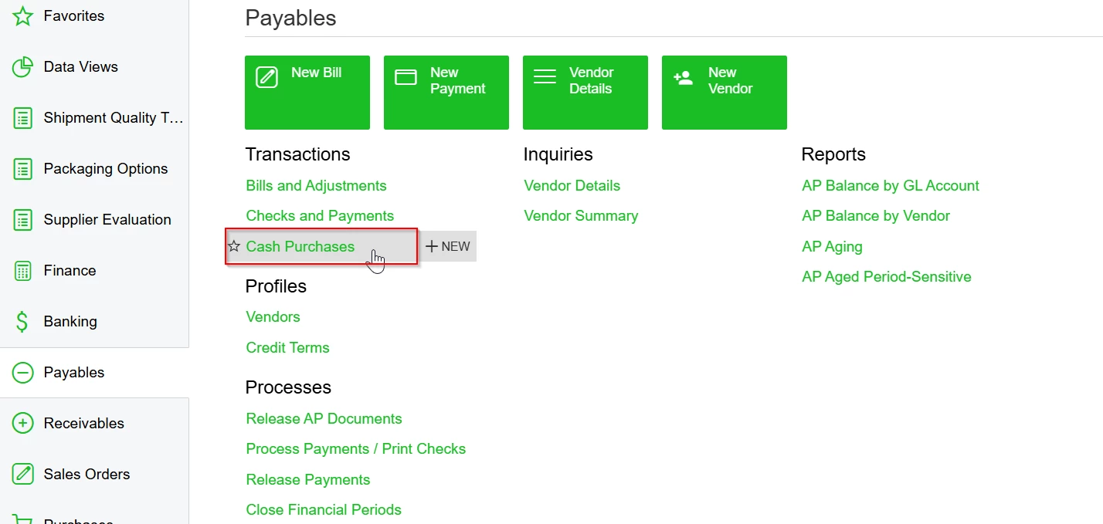Click the pencil icon on New Bill tile
The image size is (1103, 524).
(x=266, y=77)
